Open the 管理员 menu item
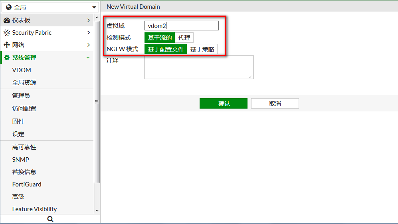Screen dimensions: 398x224 (x=21, y=96)
